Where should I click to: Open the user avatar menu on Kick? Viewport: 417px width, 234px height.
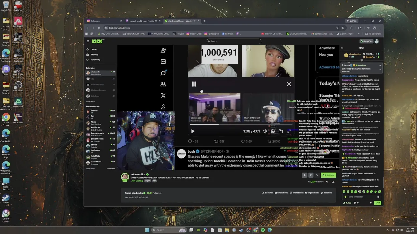[377, 41]
